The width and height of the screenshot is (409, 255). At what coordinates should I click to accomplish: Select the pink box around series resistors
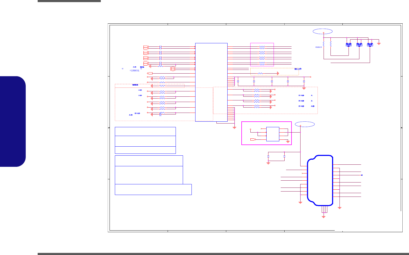coord(262,54)
